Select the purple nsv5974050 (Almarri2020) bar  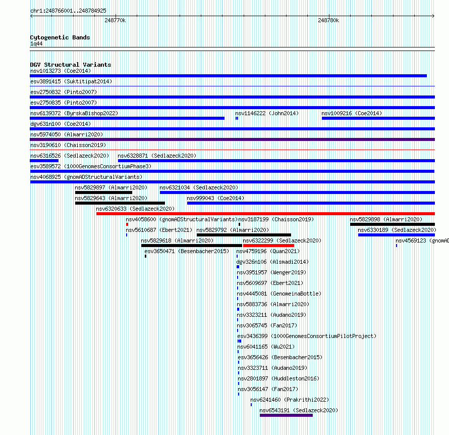[232, 139]
